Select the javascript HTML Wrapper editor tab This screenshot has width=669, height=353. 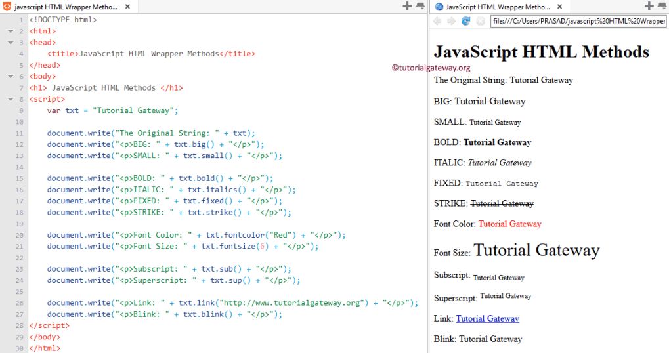(x=66, y=7)
